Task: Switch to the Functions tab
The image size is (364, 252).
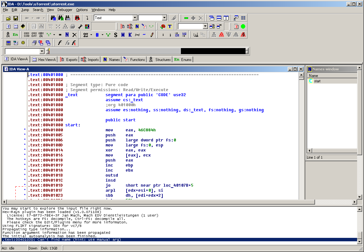Action: (134, 60)
